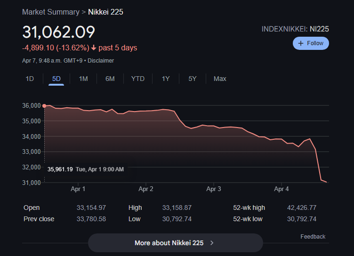The width and height of the screenshot is (354, 256).
Task: Open the Max chart range
Action: (220, 79)
